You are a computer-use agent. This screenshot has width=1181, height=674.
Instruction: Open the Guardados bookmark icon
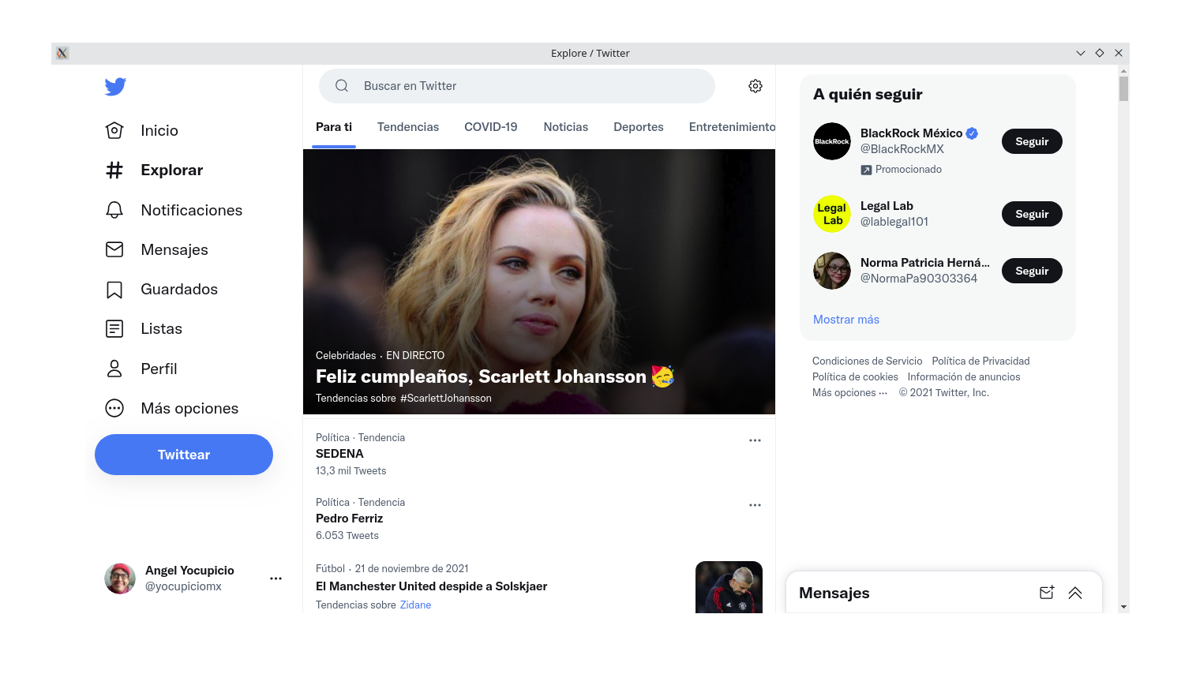tap(114, 290)
